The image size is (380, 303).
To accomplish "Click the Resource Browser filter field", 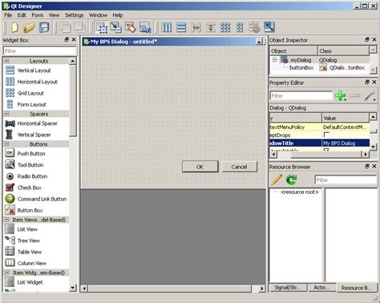I will point(346,180).
